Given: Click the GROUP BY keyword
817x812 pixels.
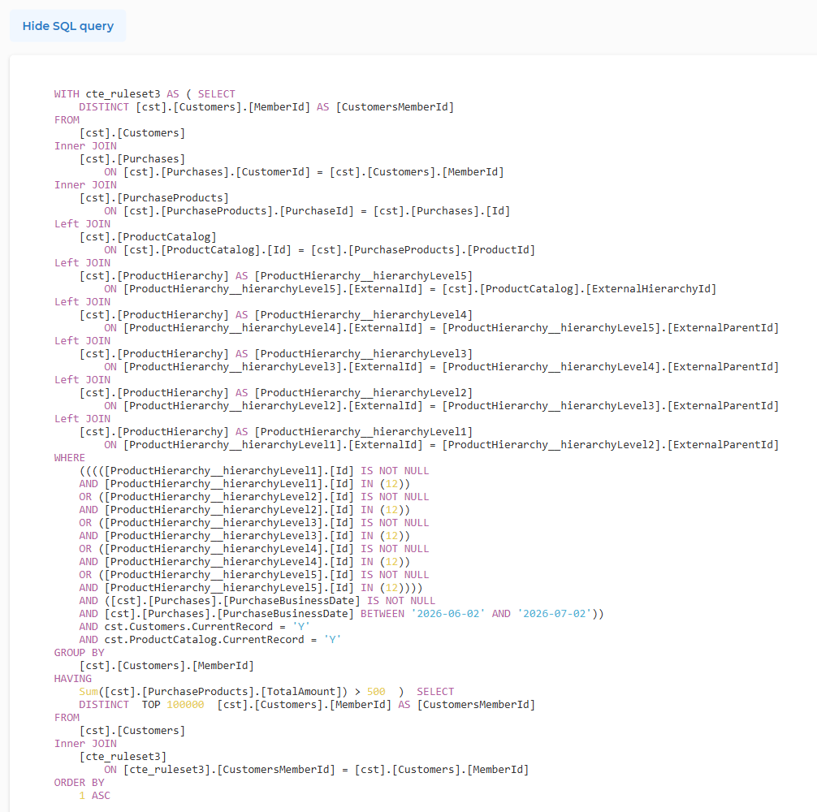Looking at the screenshot, I should point(80,653).
